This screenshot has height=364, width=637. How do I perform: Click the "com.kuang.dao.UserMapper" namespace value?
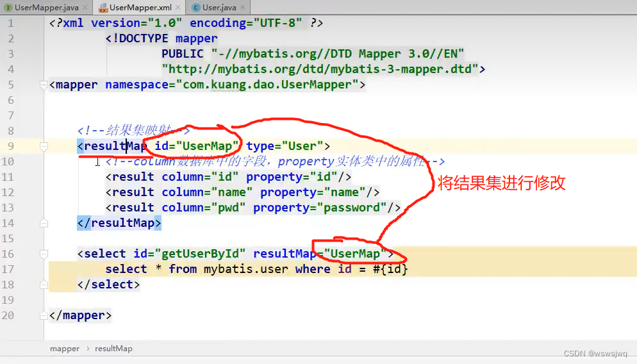[x=267, y=85]
